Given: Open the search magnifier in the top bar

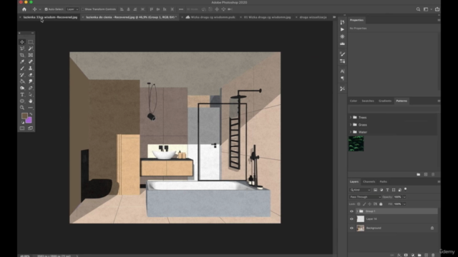Looking at the screenshot, I should pyautogui.click(x=418, y=9).
